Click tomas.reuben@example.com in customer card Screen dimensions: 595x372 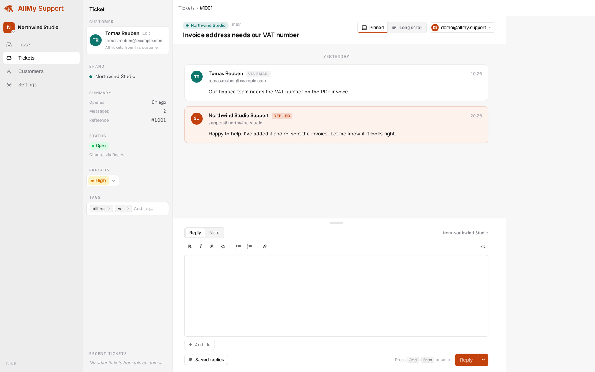point(134,41)
